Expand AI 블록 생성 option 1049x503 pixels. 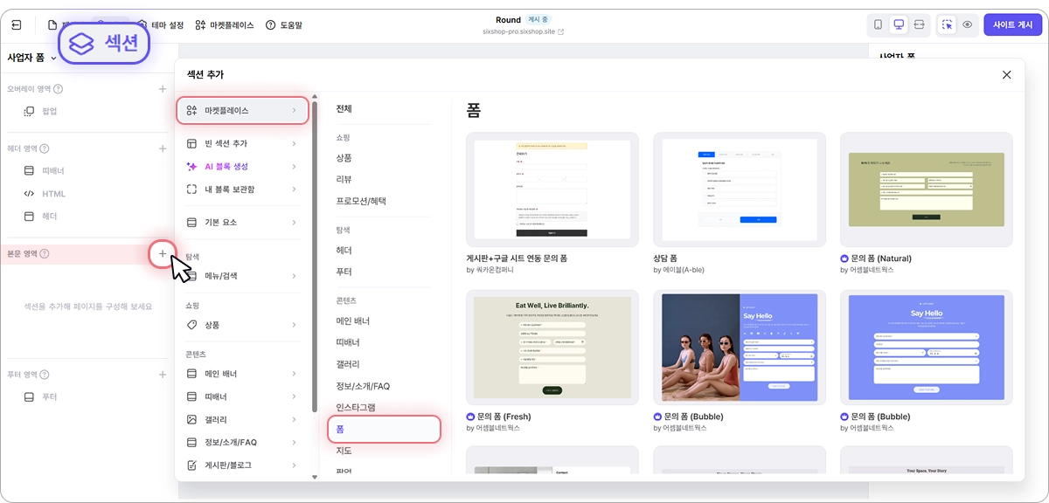[242, 167]
